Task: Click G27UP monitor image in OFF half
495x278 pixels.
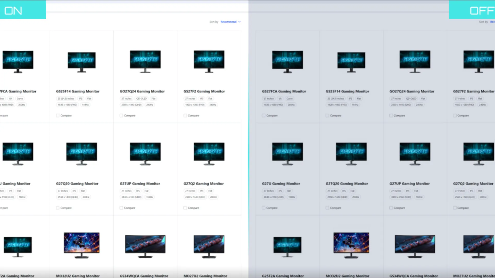Action: coord(415,154)
